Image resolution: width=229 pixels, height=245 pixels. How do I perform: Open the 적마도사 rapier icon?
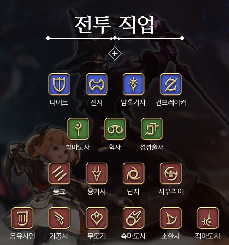pos(208,218)
